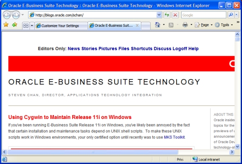Click the ORACLE E-BUSINESS SUITE TECHNOLOGY heading

pos(104,82)
